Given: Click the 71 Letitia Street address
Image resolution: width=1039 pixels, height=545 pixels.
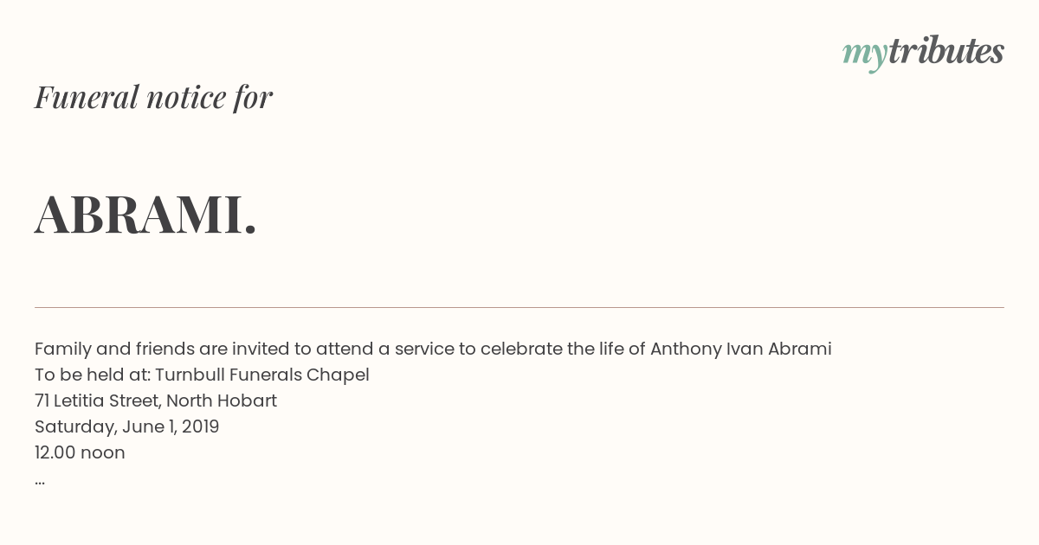Looking at the screenshot, I should coord(98,401).
